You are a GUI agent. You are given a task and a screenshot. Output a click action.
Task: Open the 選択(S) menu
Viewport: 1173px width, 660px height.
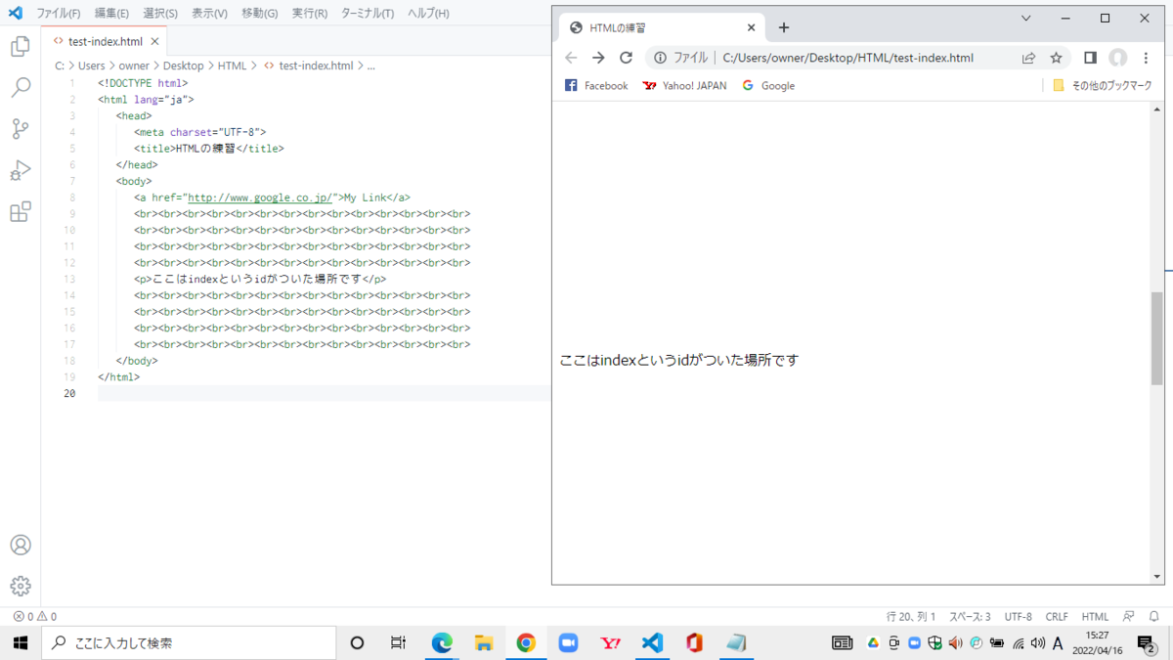[x=160, y=14]
